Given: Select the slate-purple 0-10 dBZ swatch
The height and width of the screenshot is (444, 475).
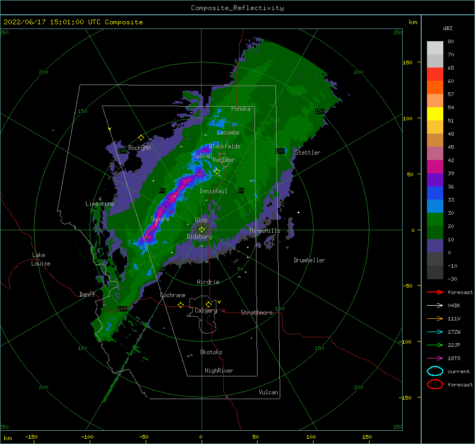Looking at the screenshot, I should coord(435,246).
